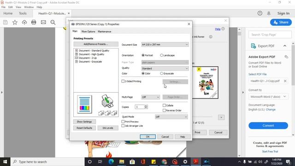Click the page preview thumbnail in Print dialog
The image size is (295, 166).
(205, 83)
